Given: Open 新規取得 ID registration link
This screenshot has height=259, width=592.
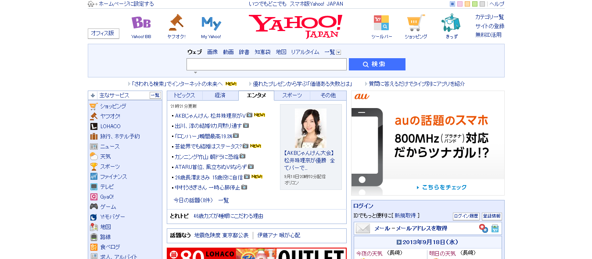Looking at the screenshot, I should tap(406, 216).
